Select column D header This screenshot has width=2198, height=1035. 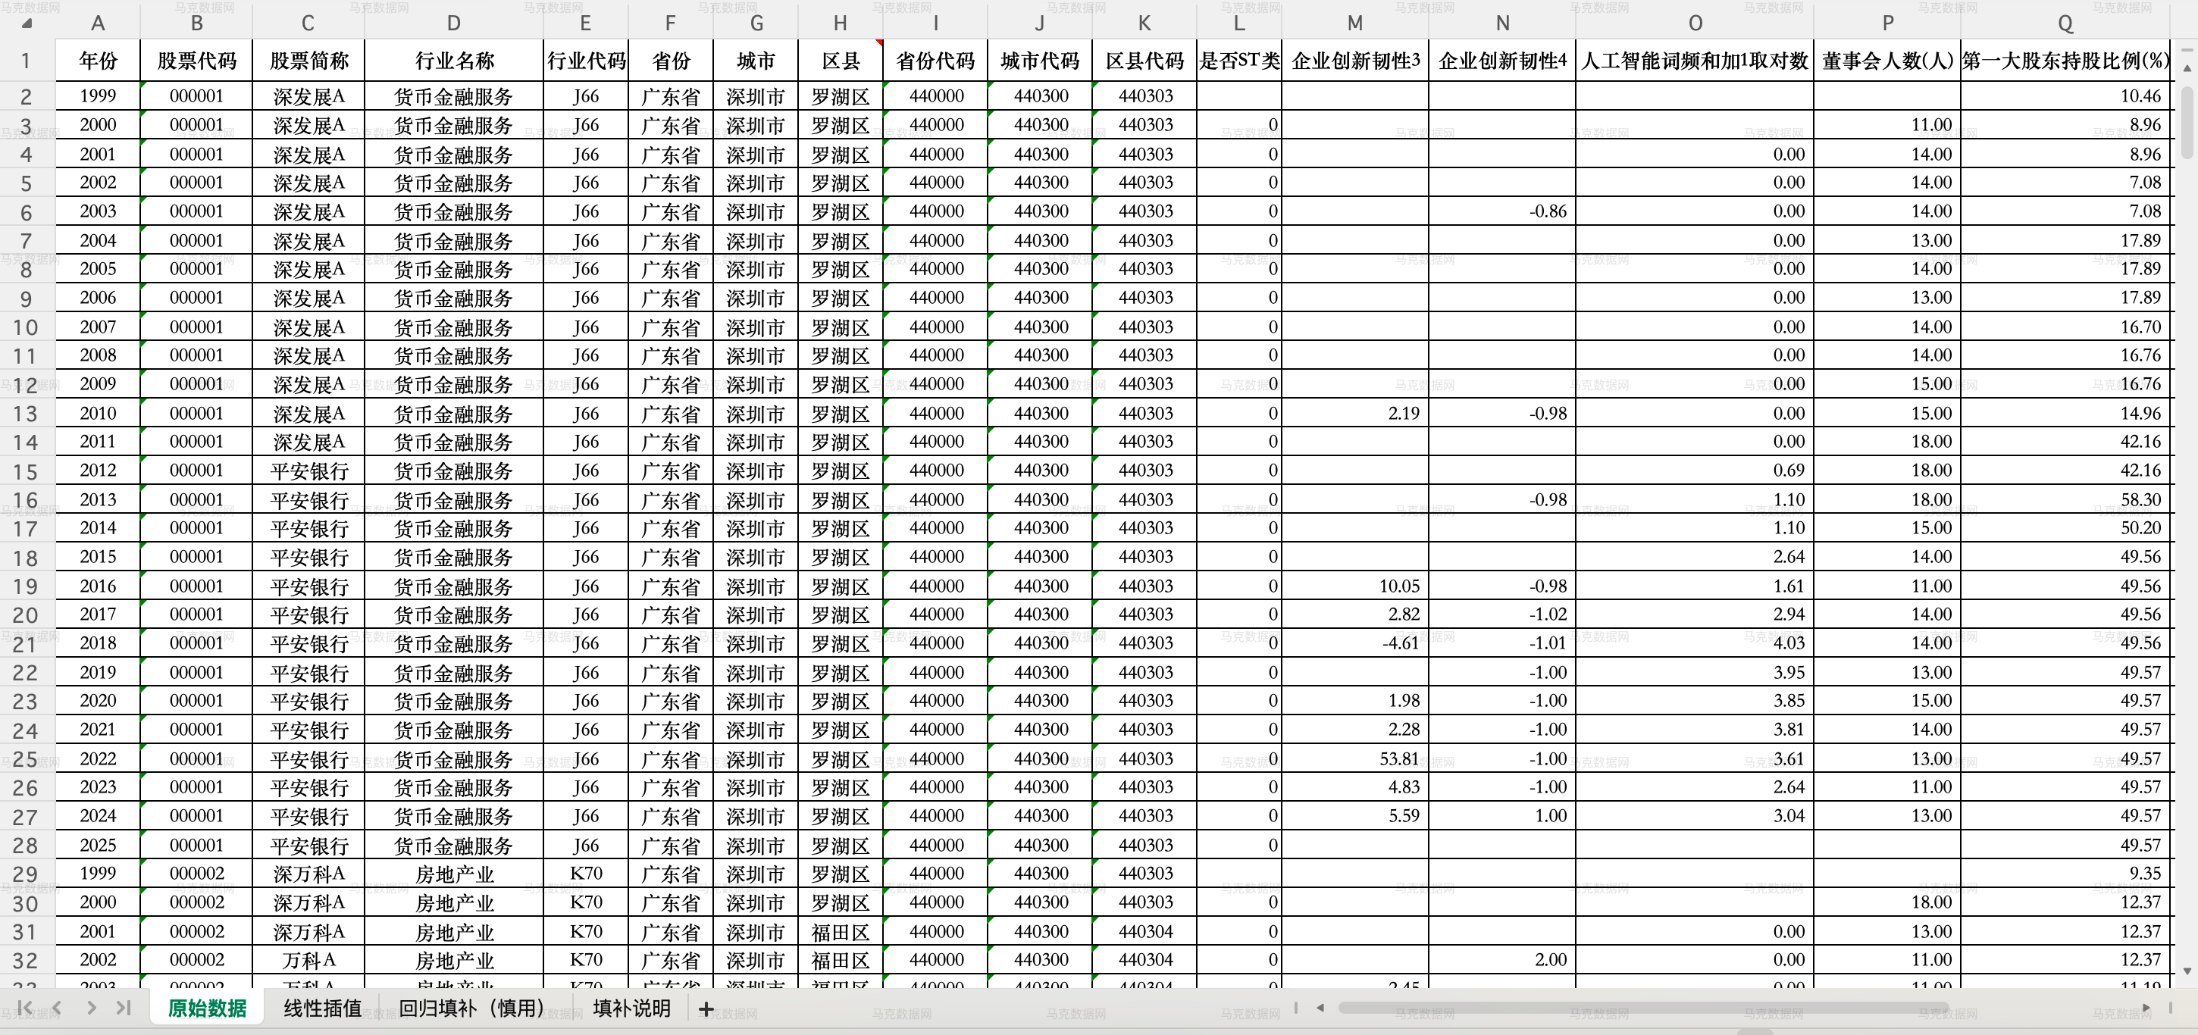coord(453,23)
